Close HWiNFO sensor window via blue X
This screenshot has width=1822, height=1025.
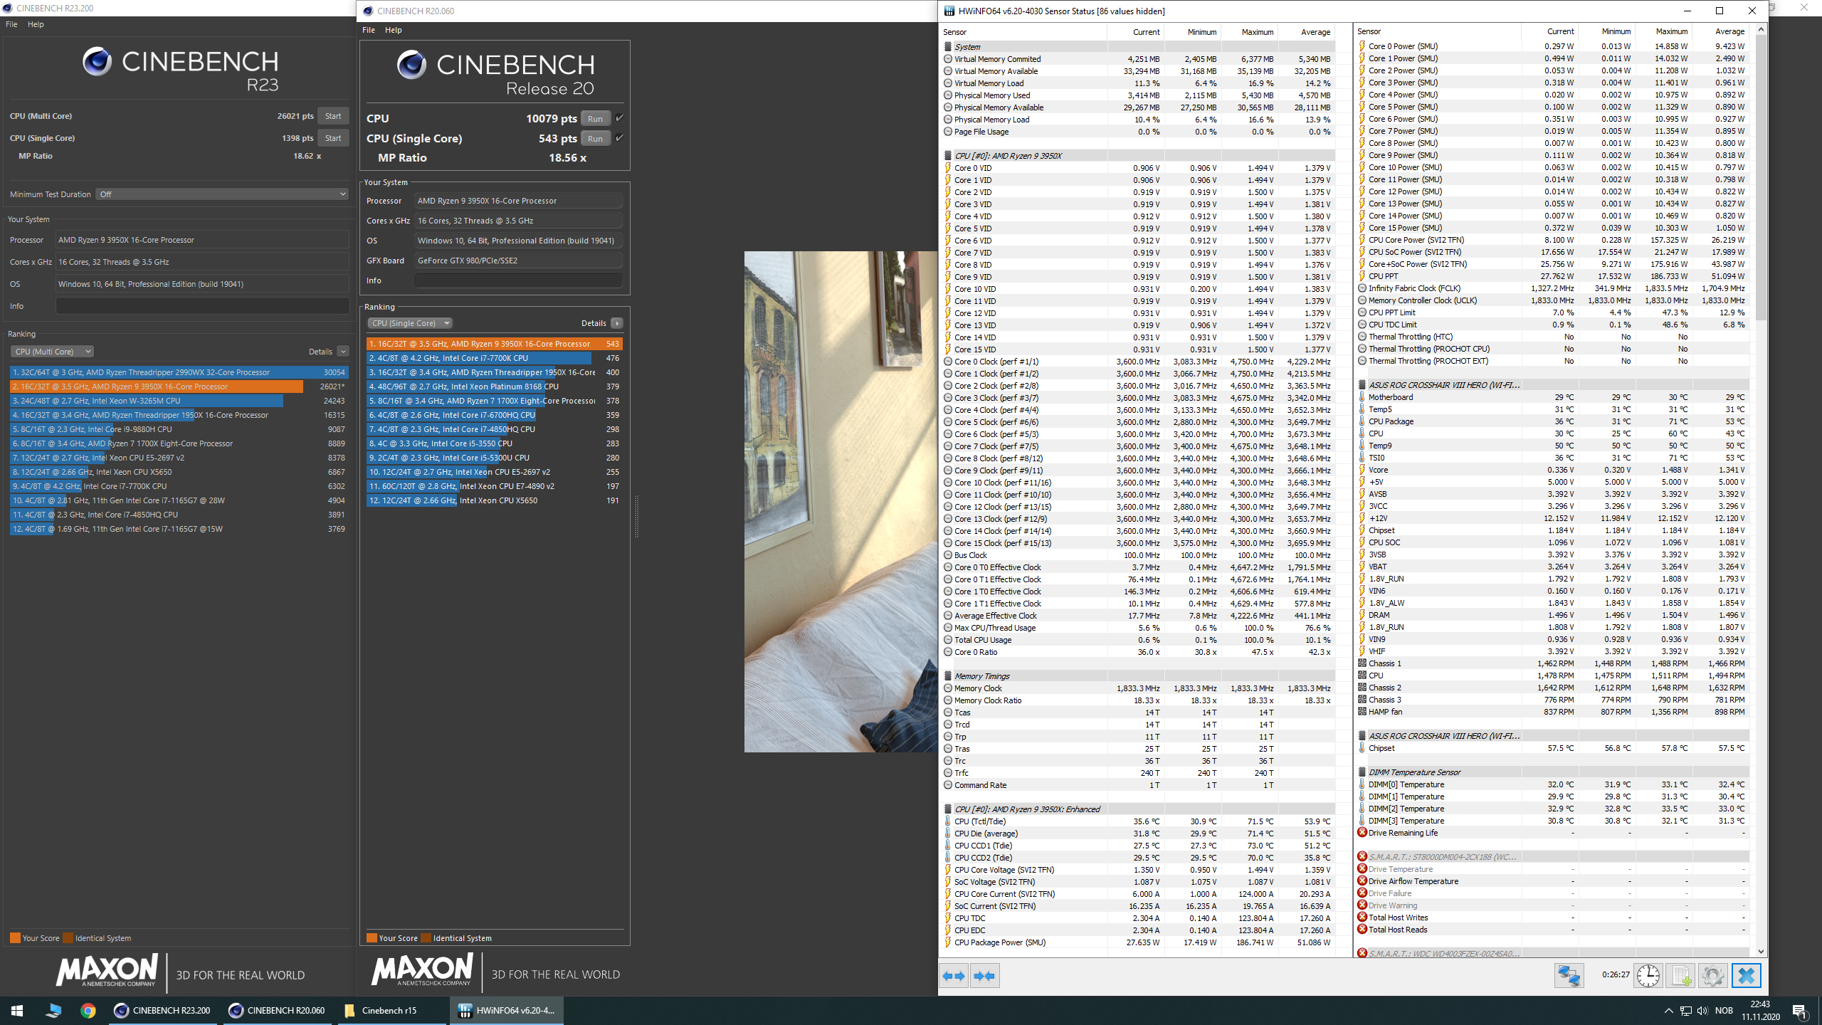[1746, 975]
